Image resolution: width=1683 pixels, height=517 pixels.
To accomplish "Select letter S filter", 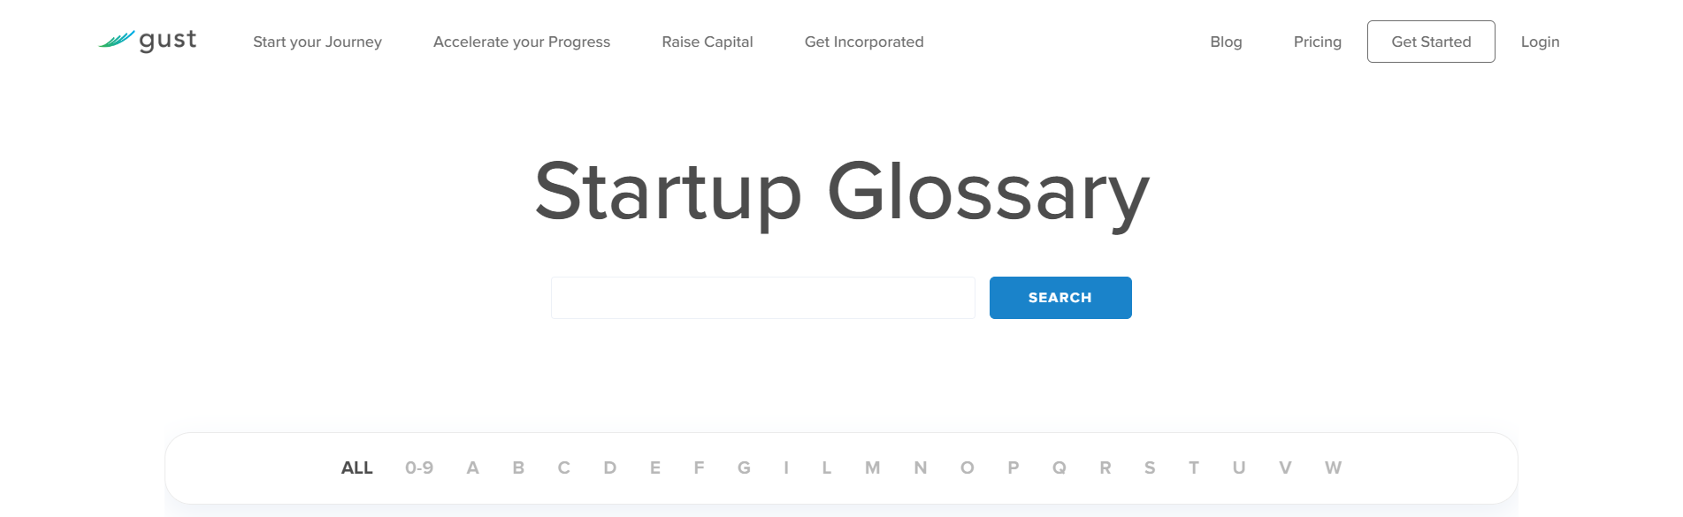I will coord(1150,468).
